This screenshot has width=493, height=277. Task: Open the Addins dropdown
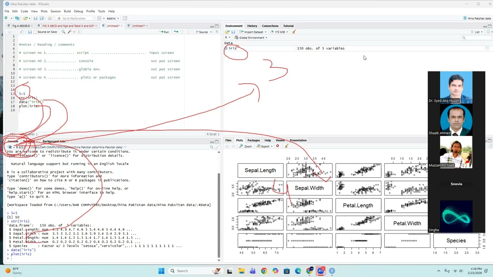[112, 18]
